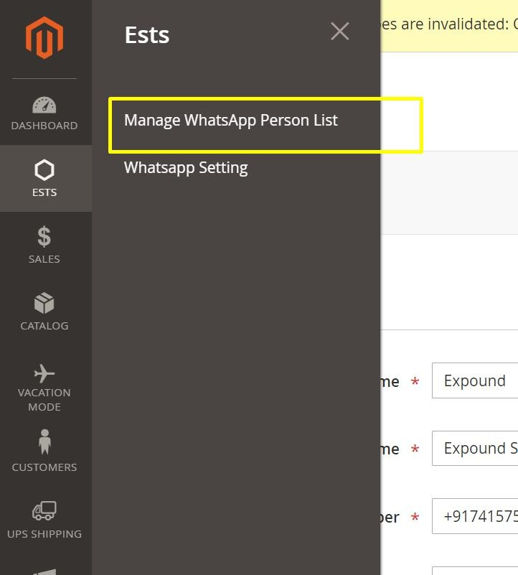Close the Ests submenu panel
518x575 pixels.
[340, 31]
